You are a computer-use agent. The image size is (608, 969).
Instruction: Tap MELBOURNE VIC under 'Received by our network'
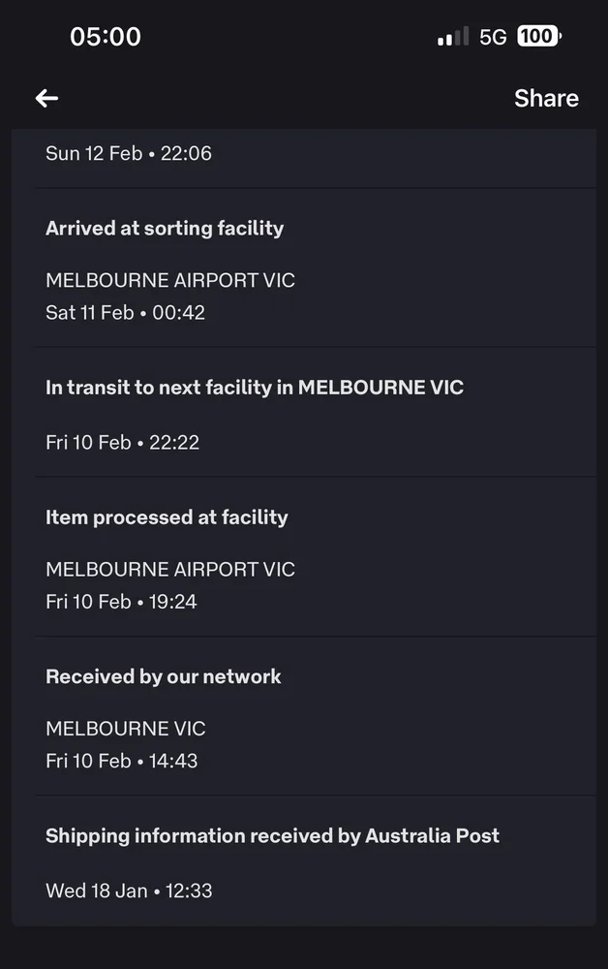click(x=126, y=729)
